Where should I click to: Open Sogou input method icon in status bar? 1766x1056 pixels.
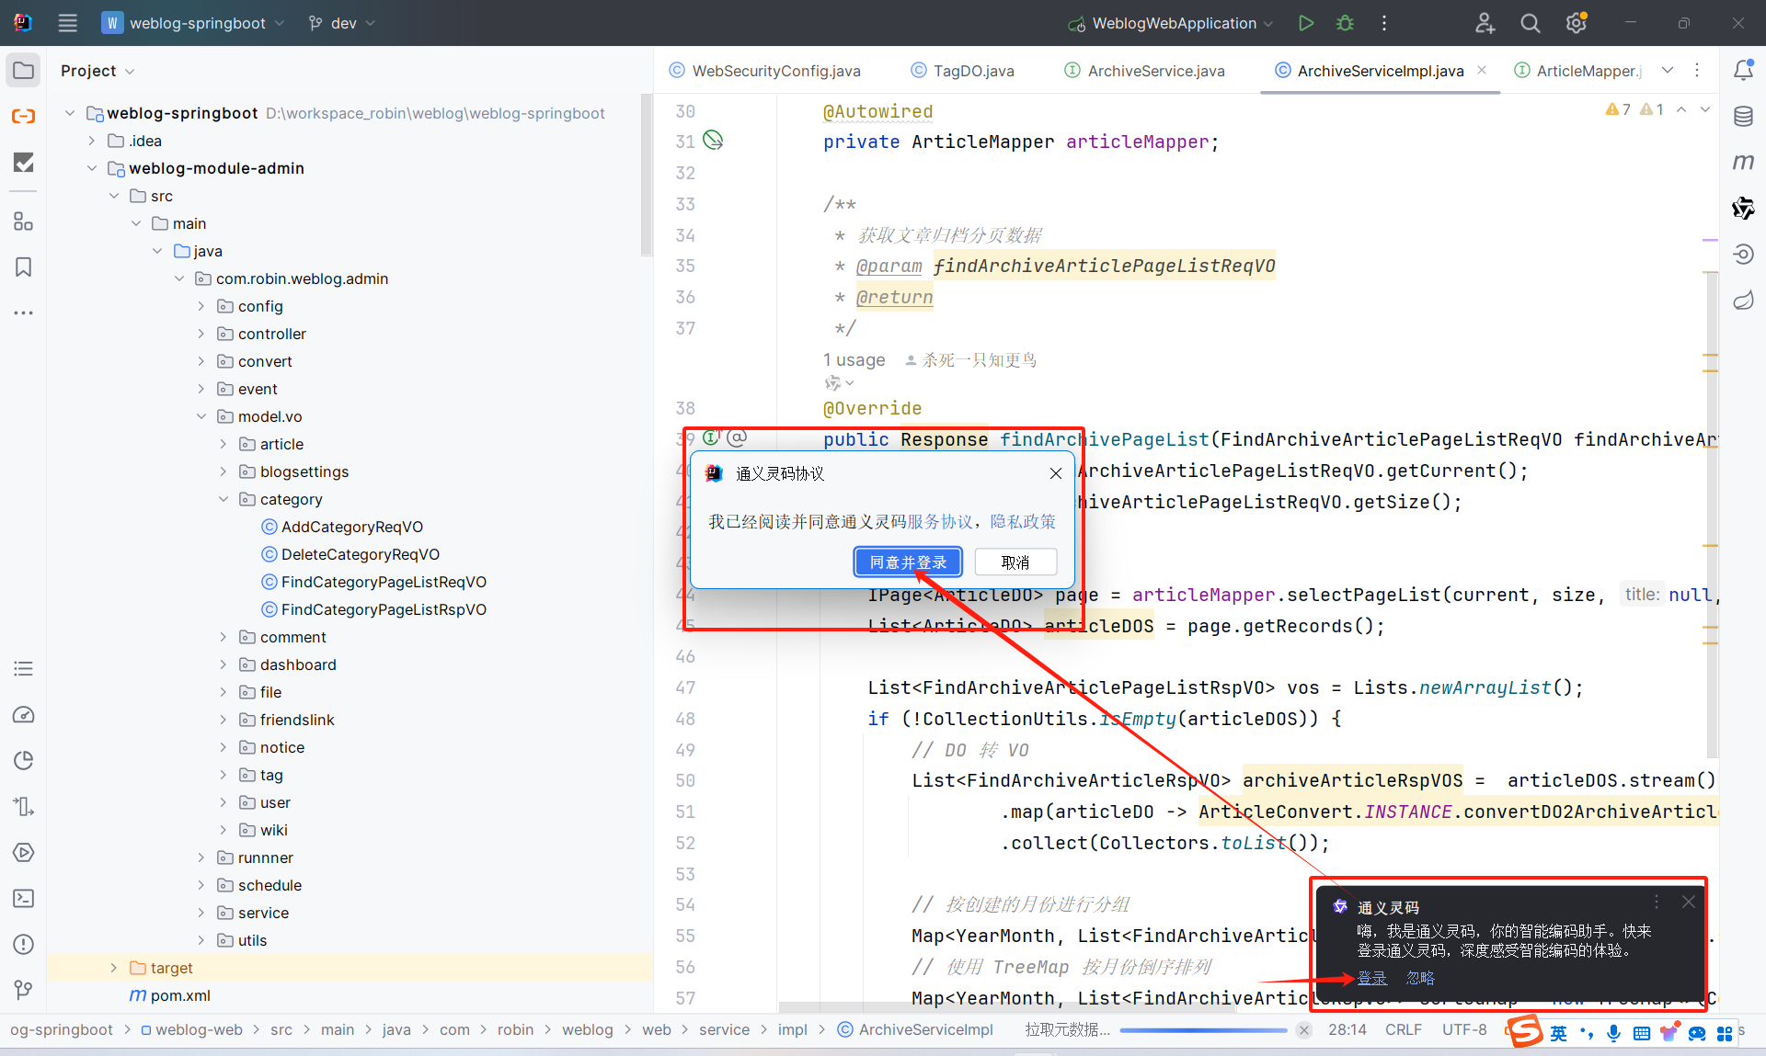[x=1524, y=1032]
